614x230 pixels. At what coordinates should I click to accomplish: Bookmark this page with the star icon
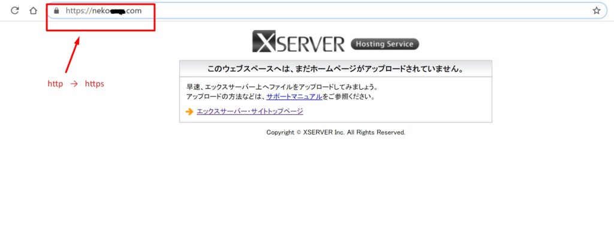[x=597, y=11]
